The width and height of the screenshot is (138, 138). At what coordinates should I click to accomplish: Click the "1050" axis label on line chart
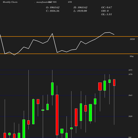click(132, 39)
